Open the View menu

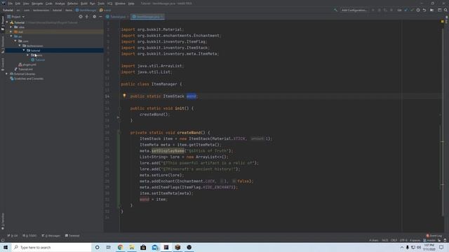click(26, 3)
